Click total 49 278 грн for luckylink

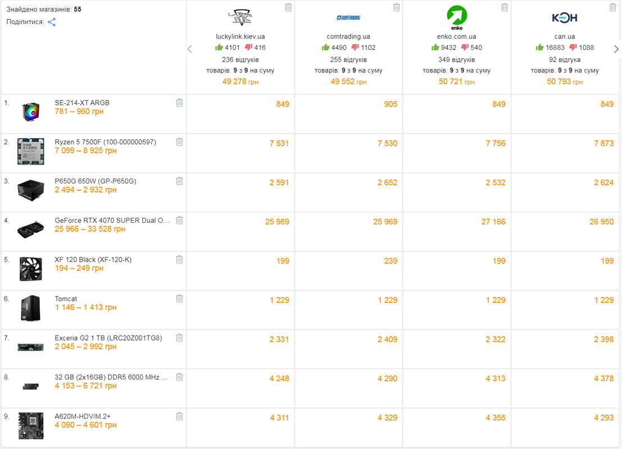[x=240, y=81]
